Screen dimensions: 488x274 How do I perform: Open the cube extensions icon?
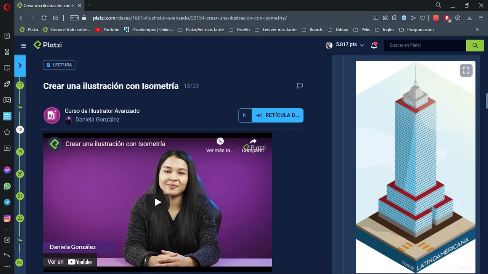pyautogui.click(x=458, y=18)
